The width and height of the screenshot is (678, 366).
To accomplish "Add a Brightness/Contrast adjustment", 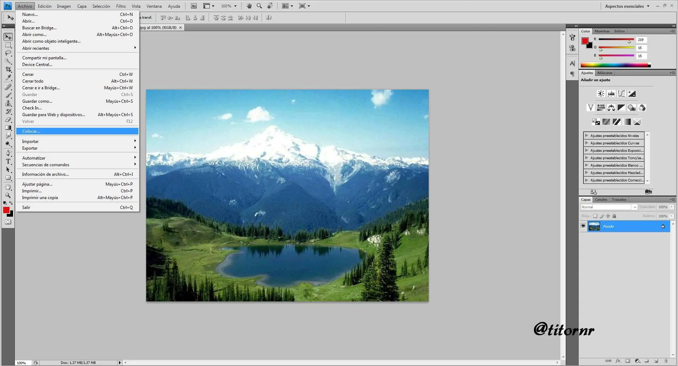I will (x=601, y=94).
